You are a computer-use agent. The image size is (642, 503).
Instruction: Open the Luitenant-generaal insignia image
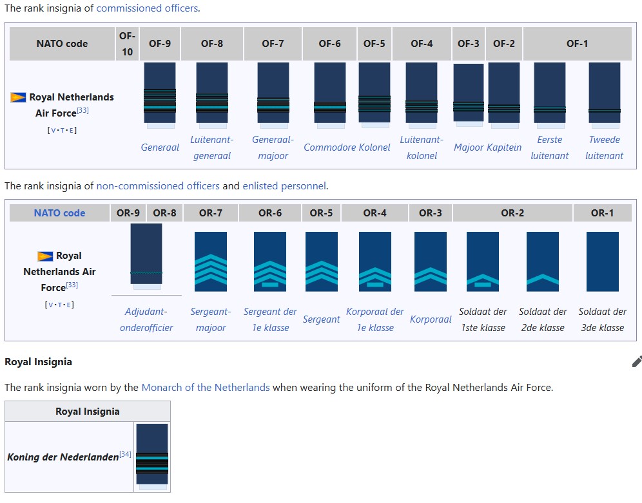[212, 96]
